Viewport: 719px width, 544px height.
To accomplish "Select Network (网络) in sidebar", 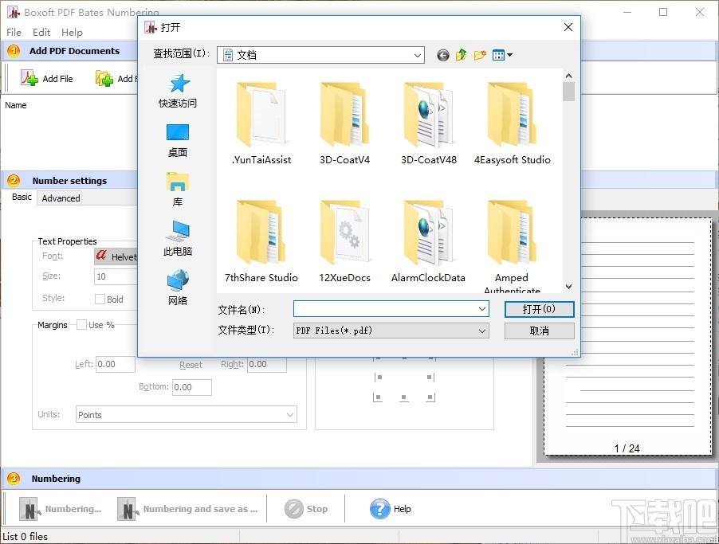I will coord(178,288).
